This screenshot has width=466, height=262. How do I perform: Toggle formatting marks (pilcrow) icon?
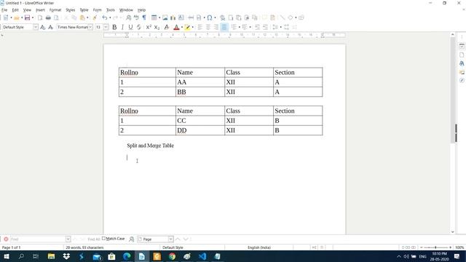(x=144, y=17)
